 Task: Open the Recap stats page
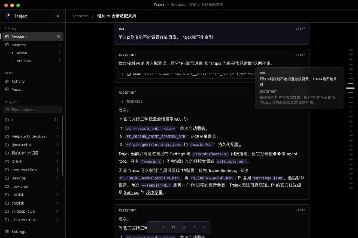(x=33, y=90)
